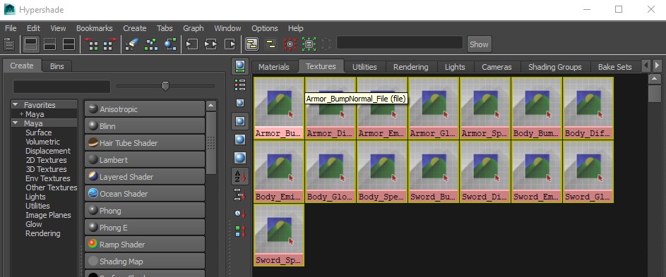Click the sort by name A-Z icon
The height and width of the screenshot is (277, 666).
240,176
